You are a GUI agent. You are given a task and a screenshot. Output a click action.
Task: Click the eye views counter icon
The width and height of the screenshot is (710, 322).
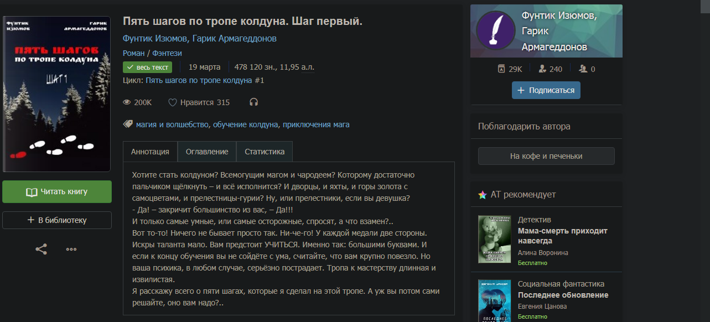tap(127, 102)
